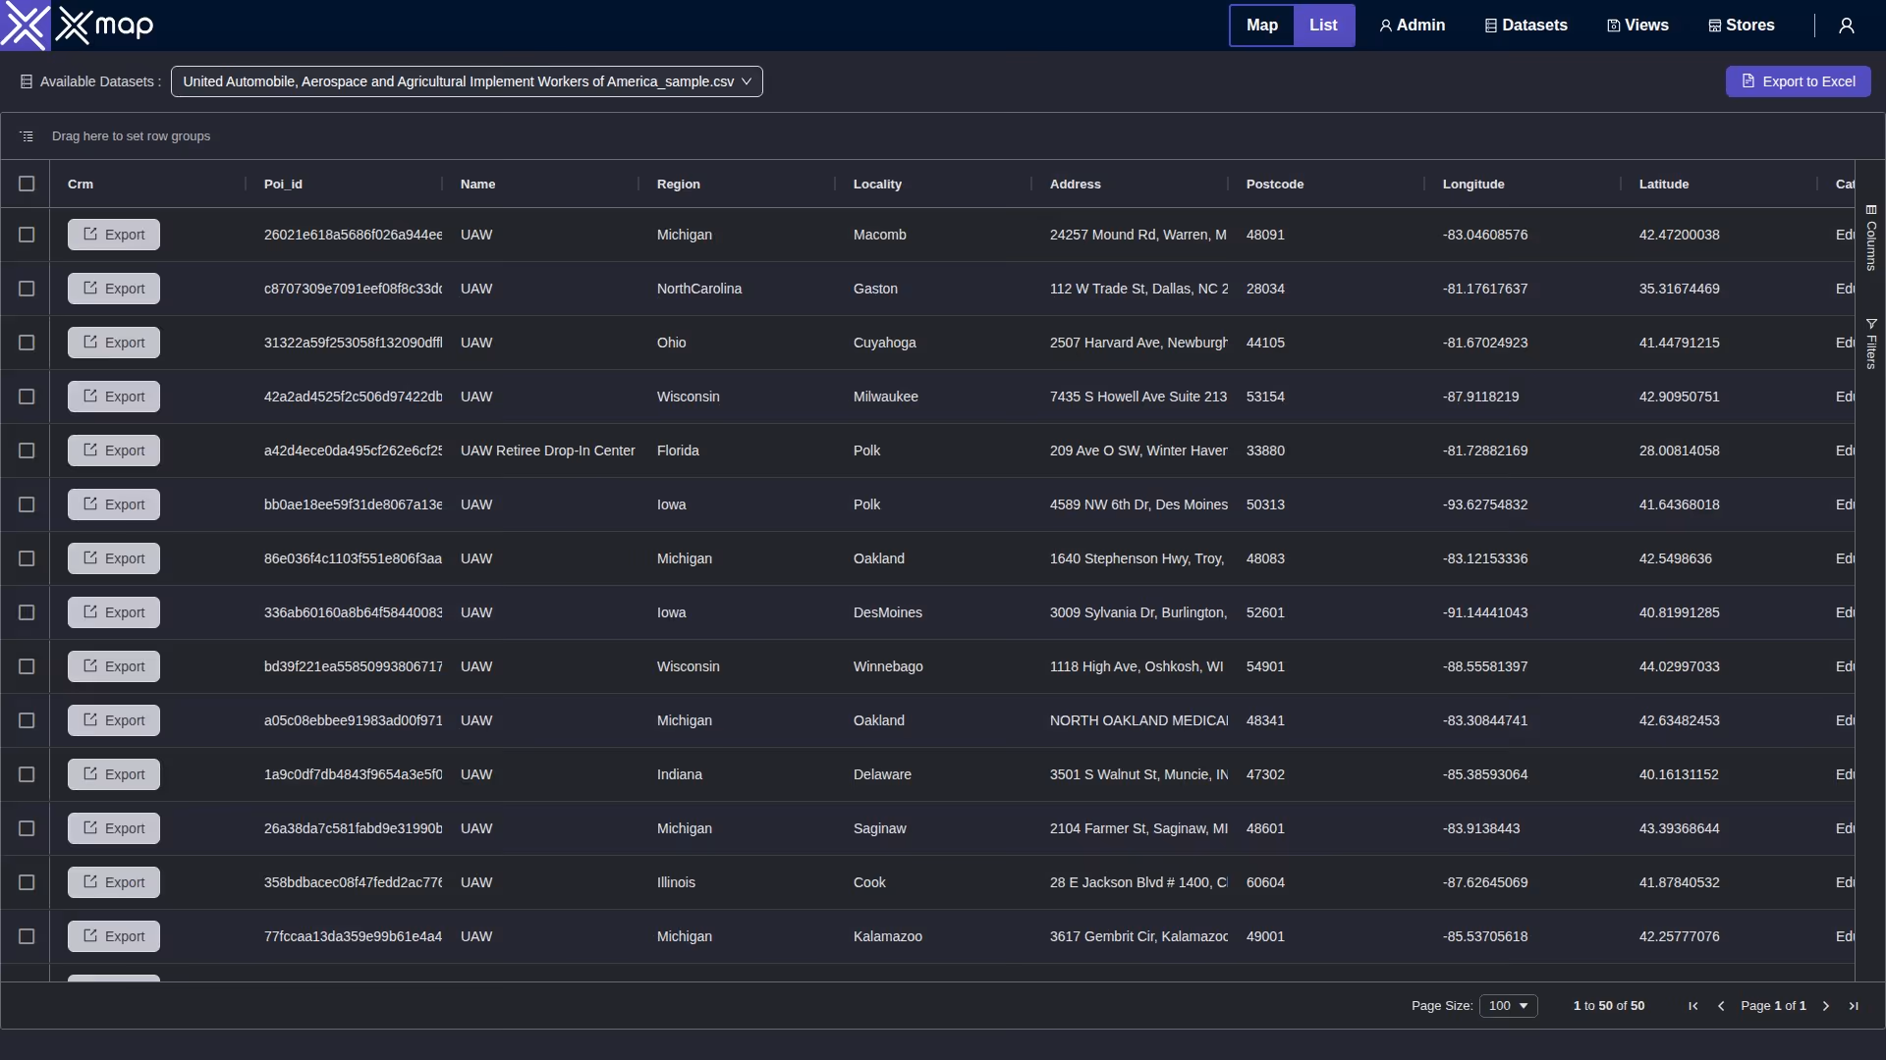Click the Export to Excel button

[1799, 81]
